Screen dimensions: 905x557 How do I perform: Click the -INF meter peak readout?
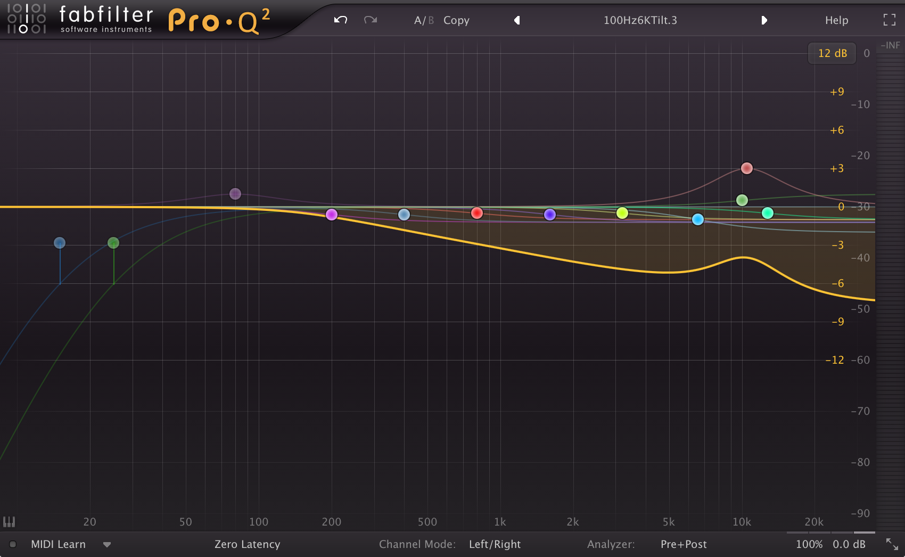[890, 45]
